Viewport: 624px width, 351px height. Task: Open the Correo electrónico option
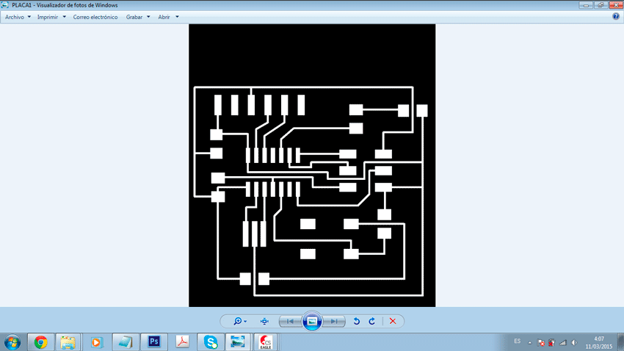click(x=95, y=17)
